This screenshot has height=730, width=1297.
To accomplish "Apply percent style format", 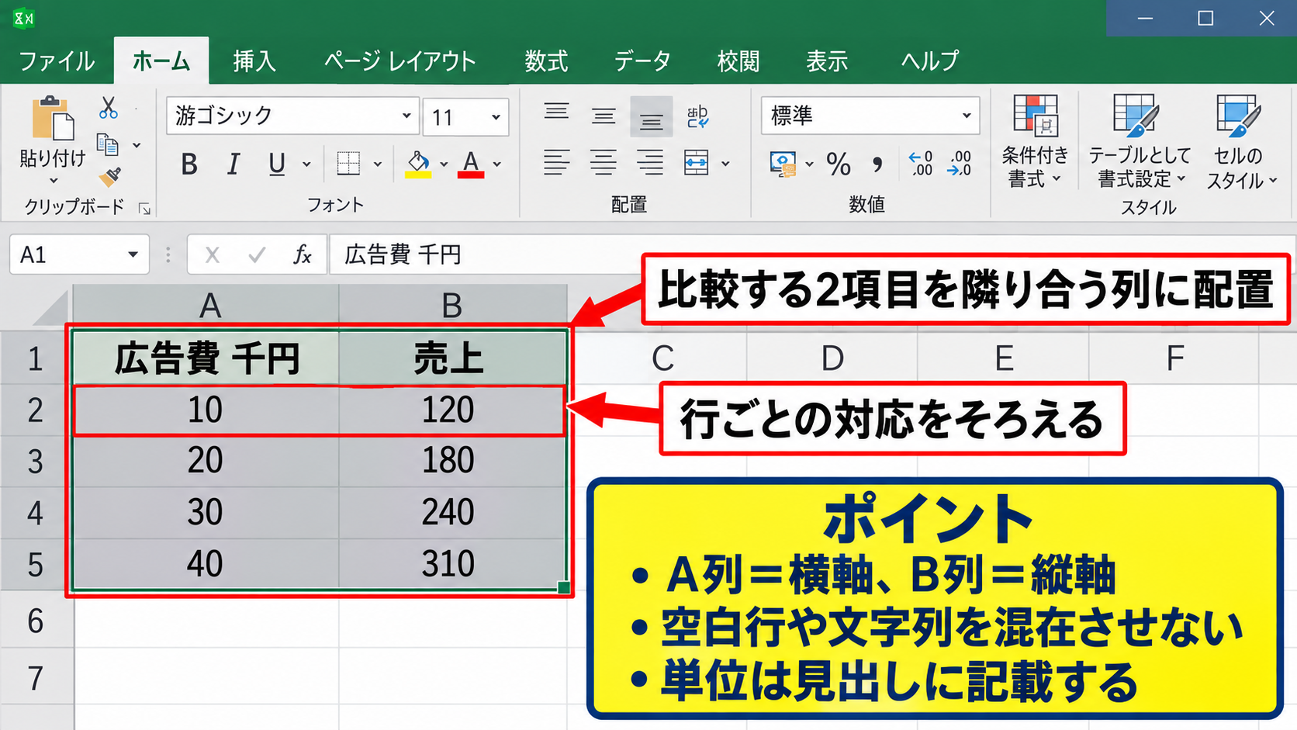I will tap(839, 164).
